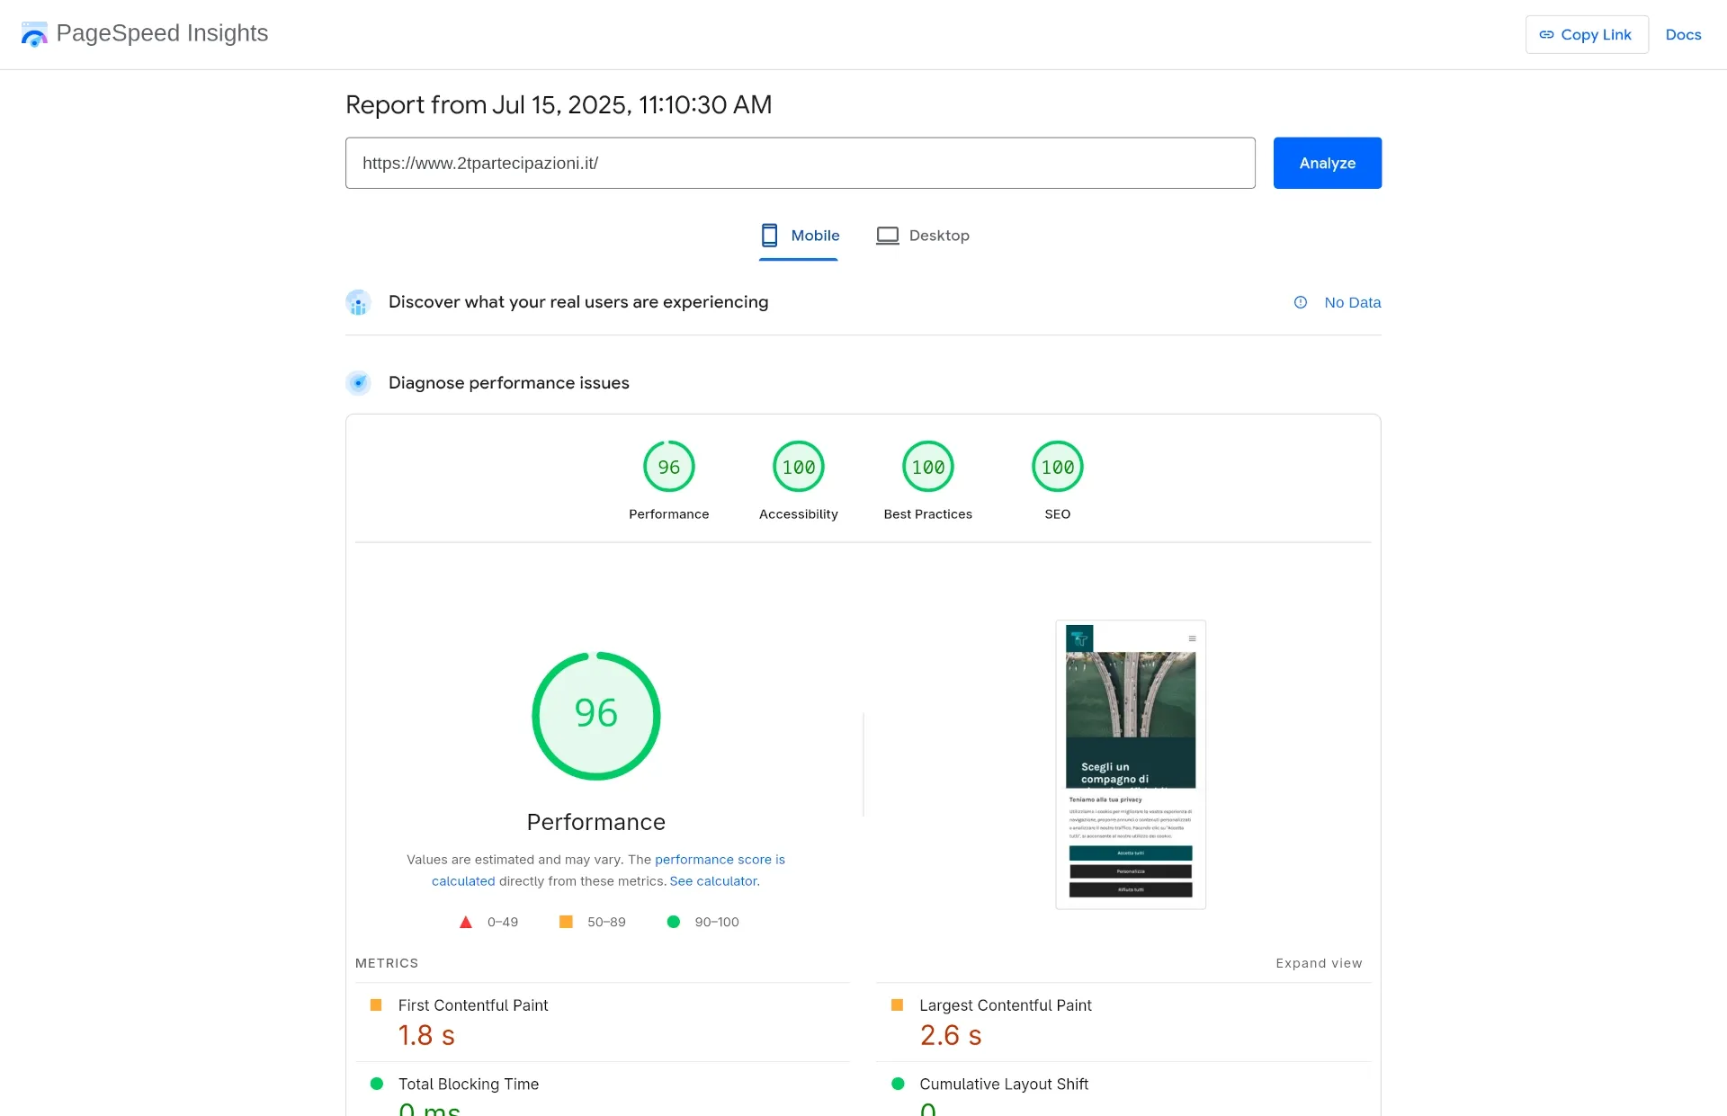Switch to the Mobile tab
1727x1116 pixels.
[799, 236]
